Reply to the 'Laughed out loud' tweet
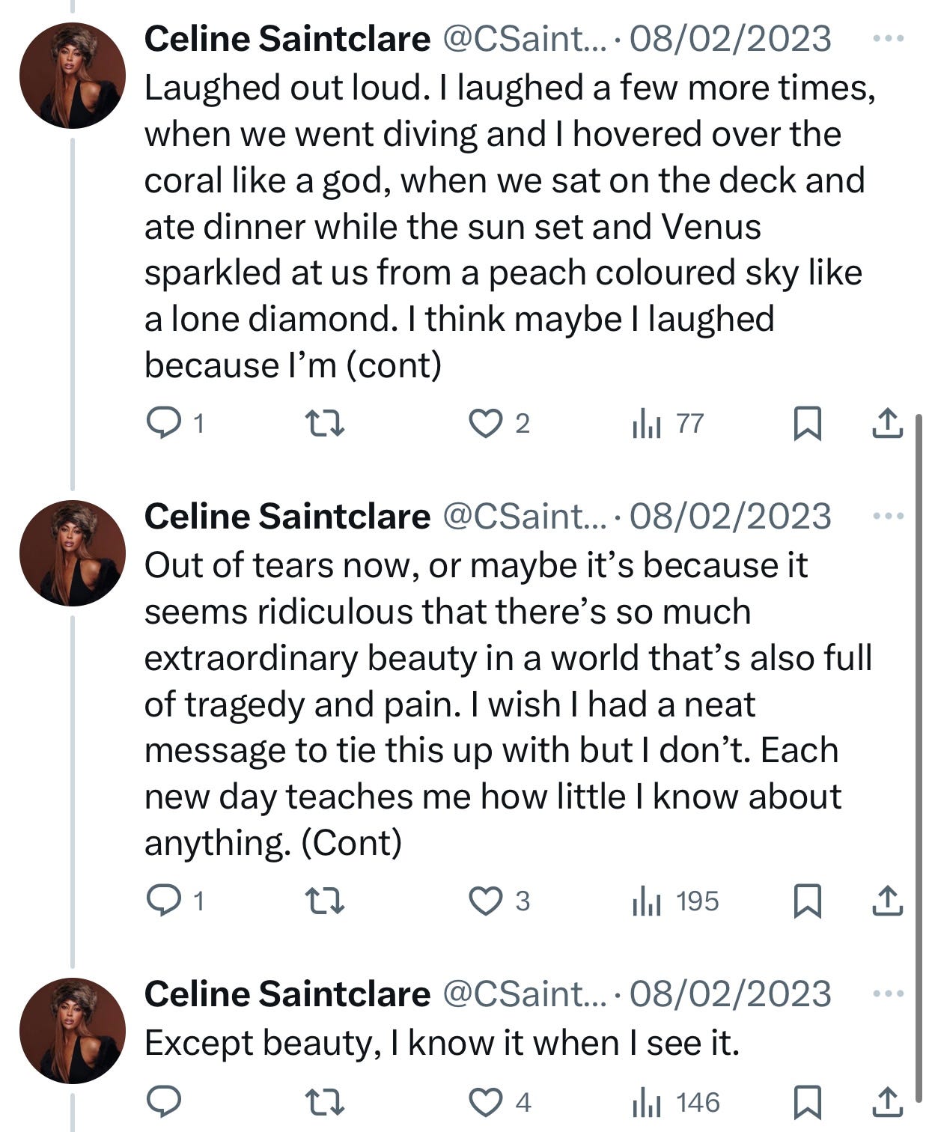The height and width of the screenshot is (1132, 929). [162, 424]
